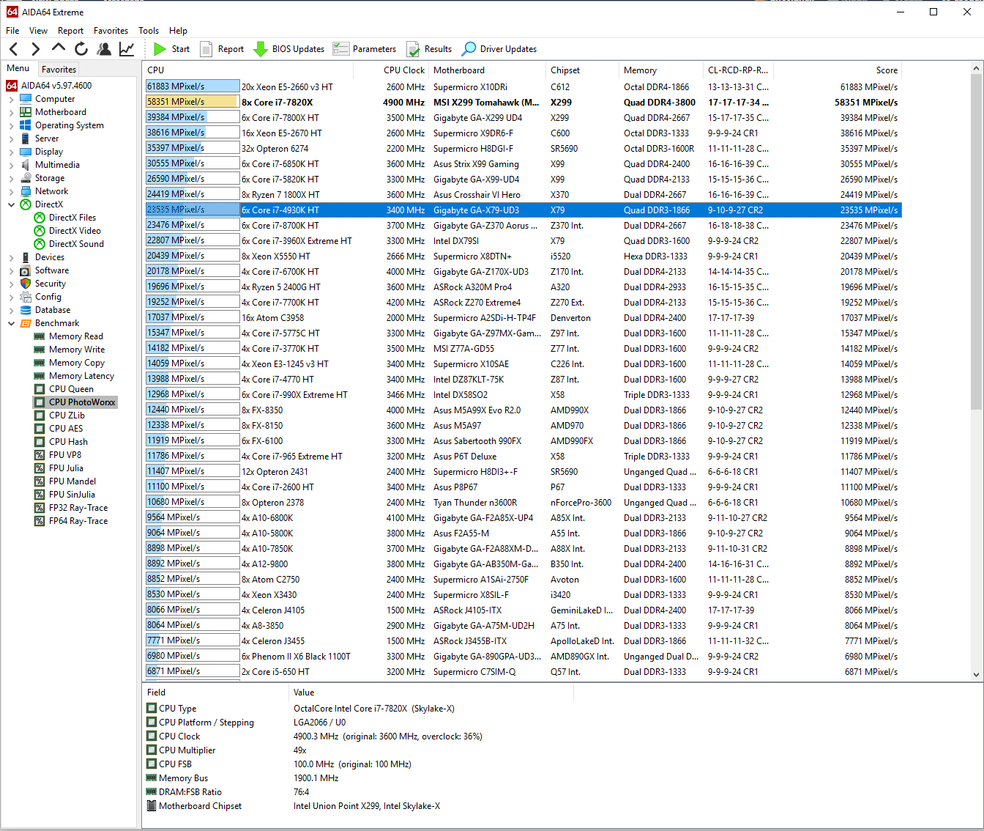Select Computer icon in tree
The image size is (984, 831).
(x=26, y=99)
